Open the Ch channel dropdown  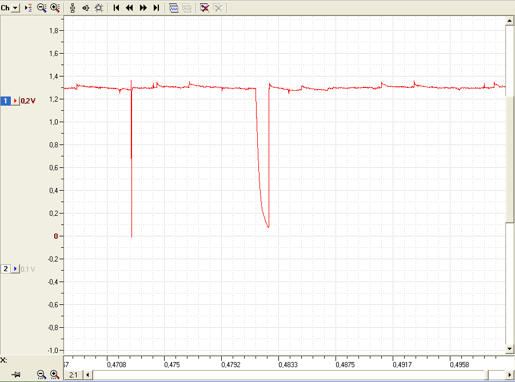pyautogui.click(x=15, y=8)
